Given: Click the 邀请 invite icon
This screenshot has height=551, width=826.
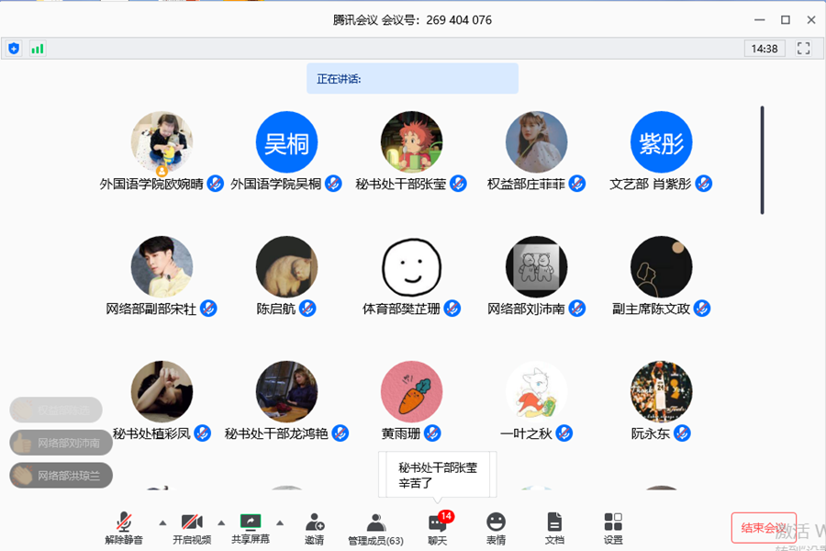Looking at the screenshot, I should click(314, 528).
